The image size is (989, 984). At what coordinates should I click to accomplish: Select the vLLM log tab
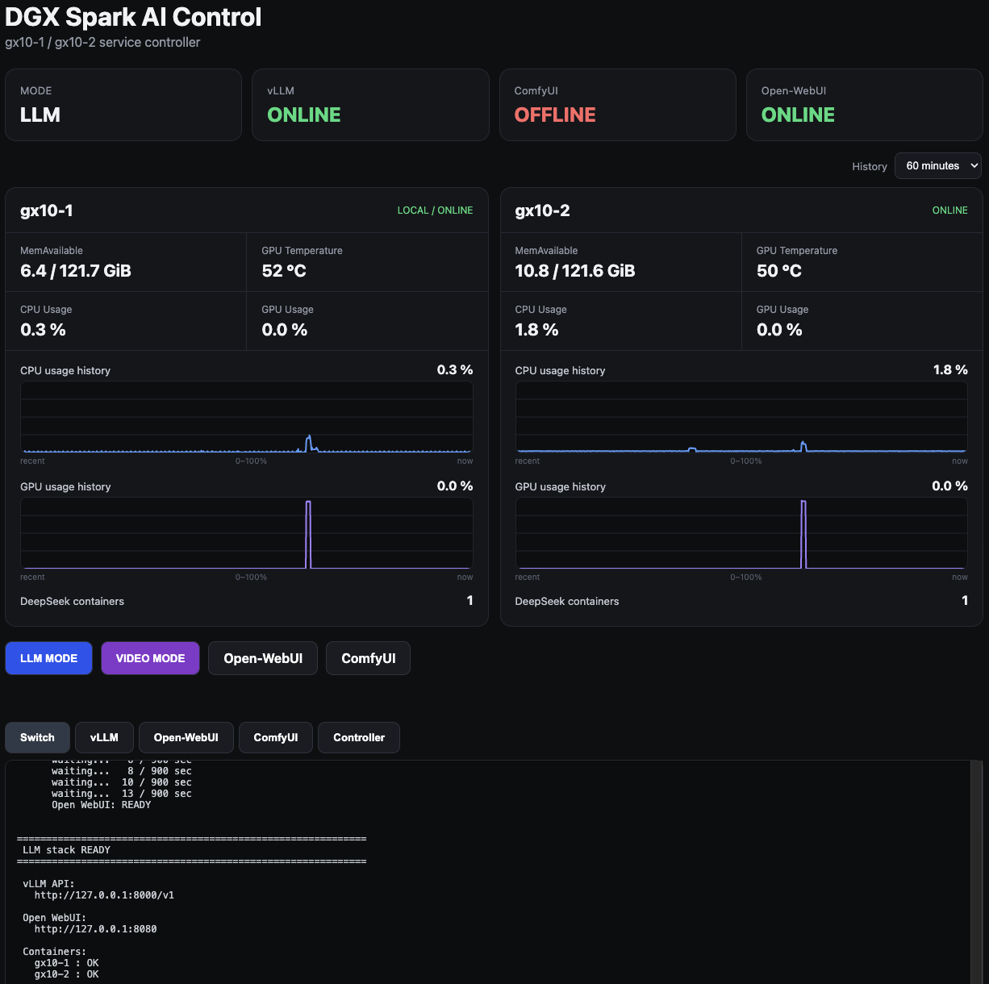(104, 737)
